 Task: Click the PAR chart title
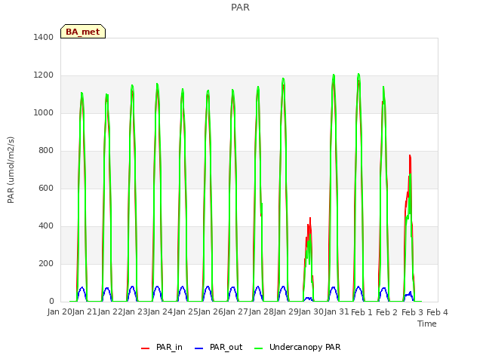pyautogui.click(x=240, y=7)
